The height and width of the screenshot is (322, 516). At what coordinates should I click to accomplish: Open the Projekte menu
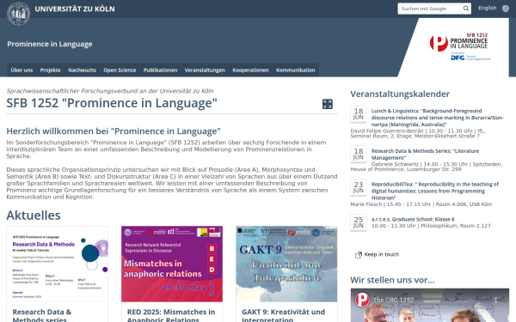[x=51, y=70]
